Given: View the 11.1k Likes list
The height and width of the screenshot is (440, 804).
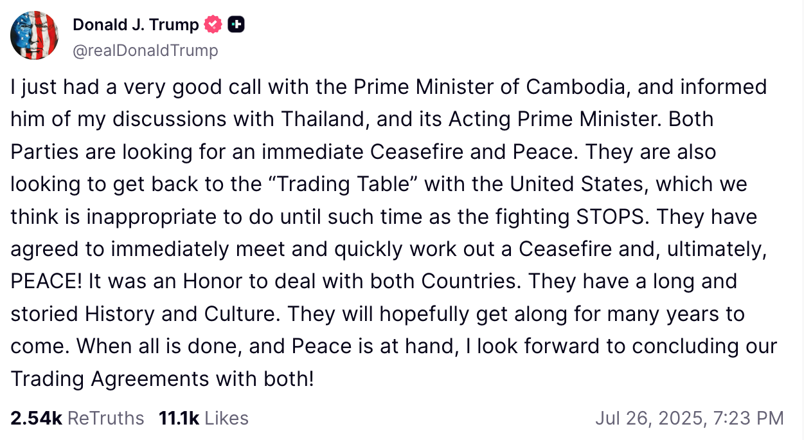Looking at the screenshot, I should [x=203, y=418].
